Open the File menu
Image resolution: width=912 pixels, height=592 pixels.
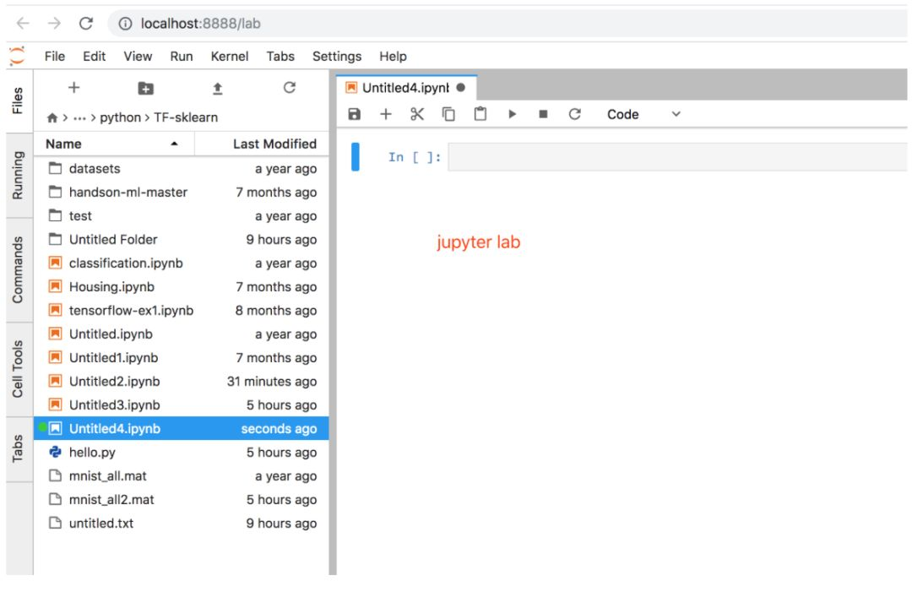[x=55, y=57]
